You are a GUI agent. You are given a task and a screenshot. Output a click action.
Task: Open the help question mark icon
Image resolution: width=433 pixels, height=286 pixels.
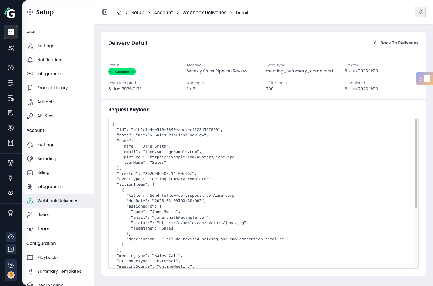click(x=11, y=237)
